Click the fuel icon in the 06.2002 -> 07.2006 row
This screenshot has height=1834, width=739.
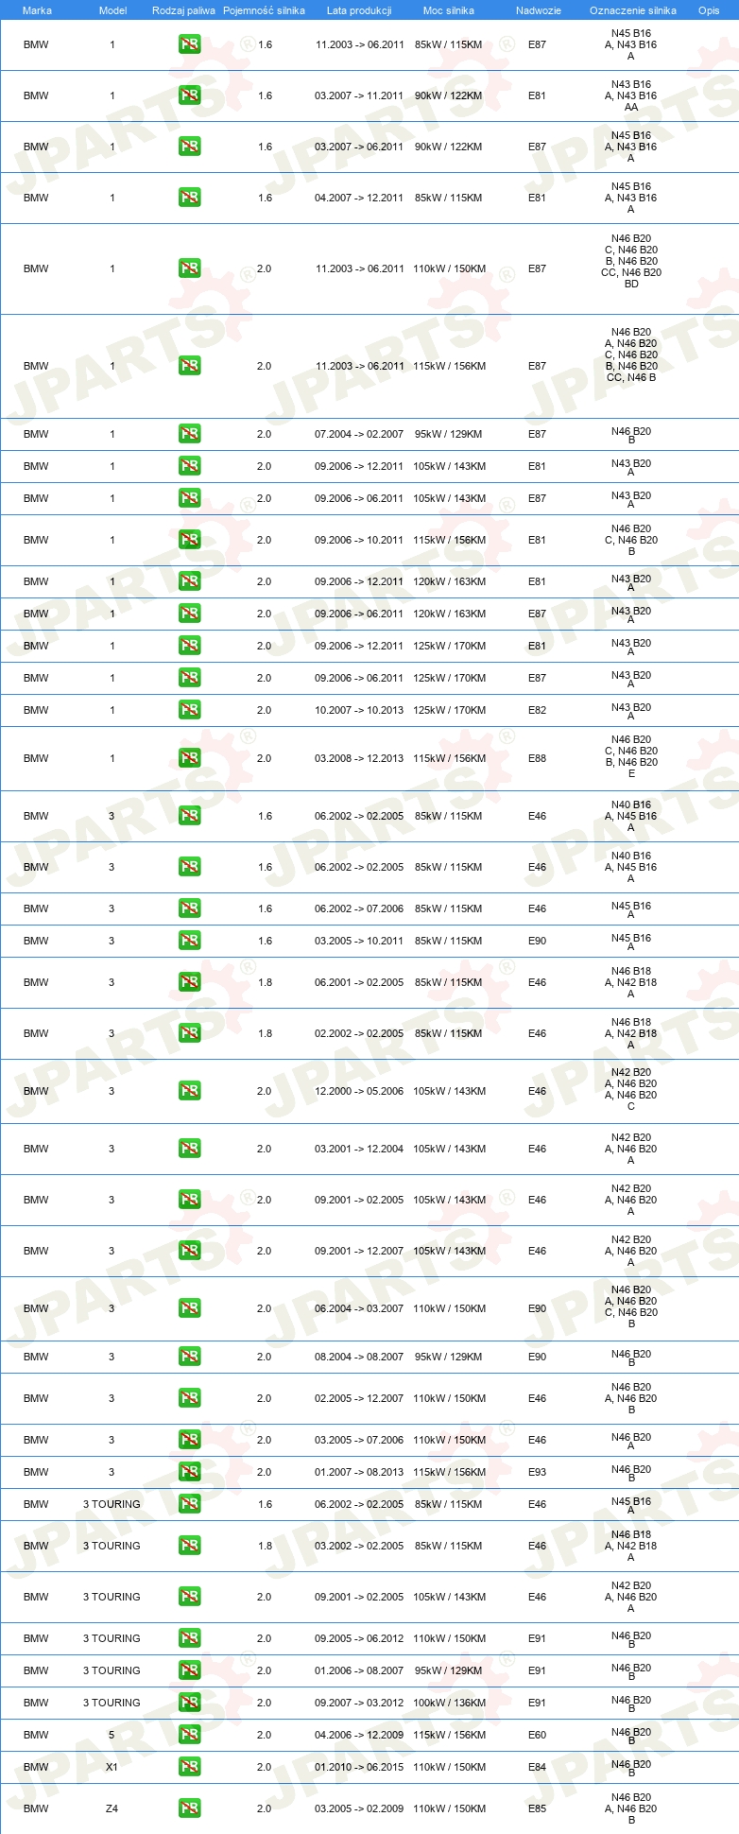[190, 908]
